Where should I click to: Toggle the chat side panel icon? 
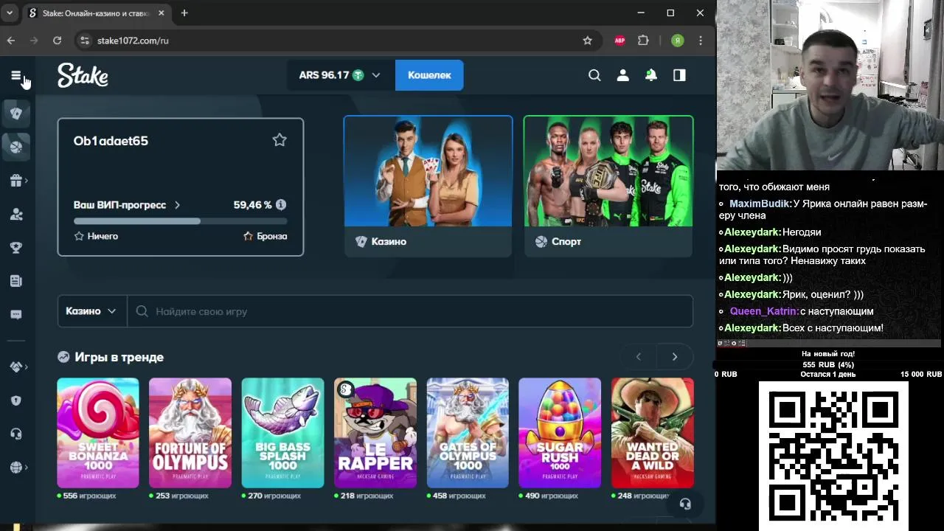tap(679, 75)
